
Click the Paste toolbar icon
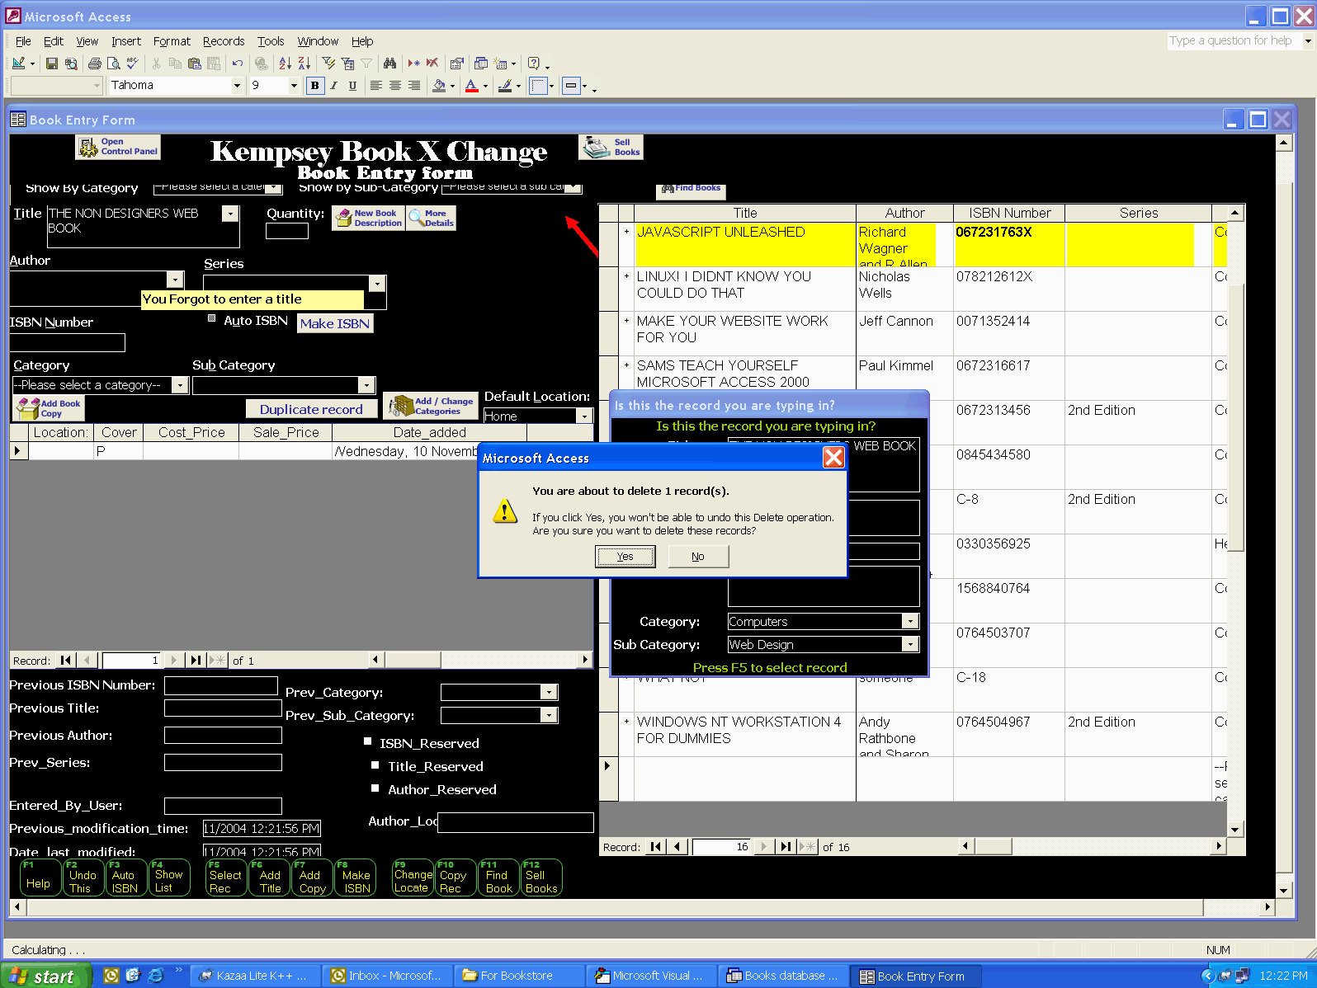195,64
